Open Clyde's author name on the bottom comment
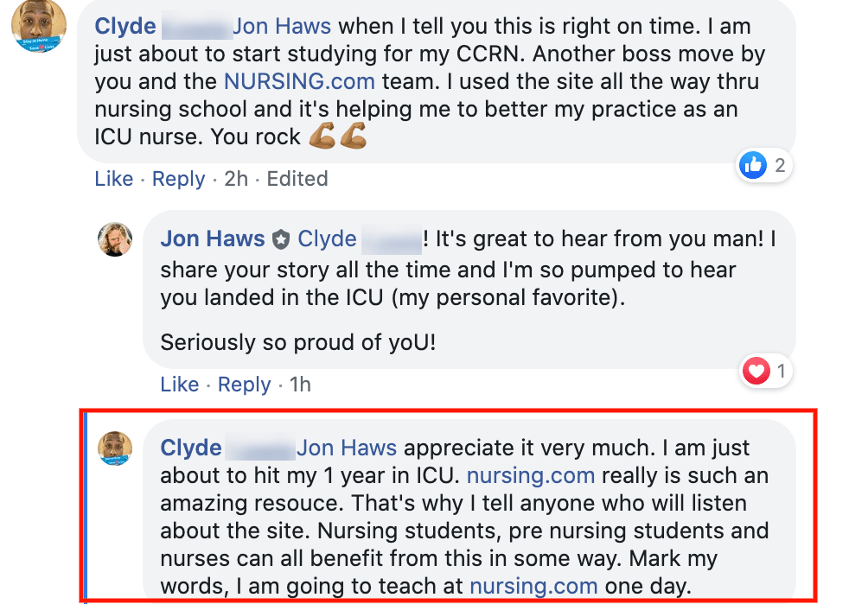Screen dimensions: 849x604 click(191, 448)
